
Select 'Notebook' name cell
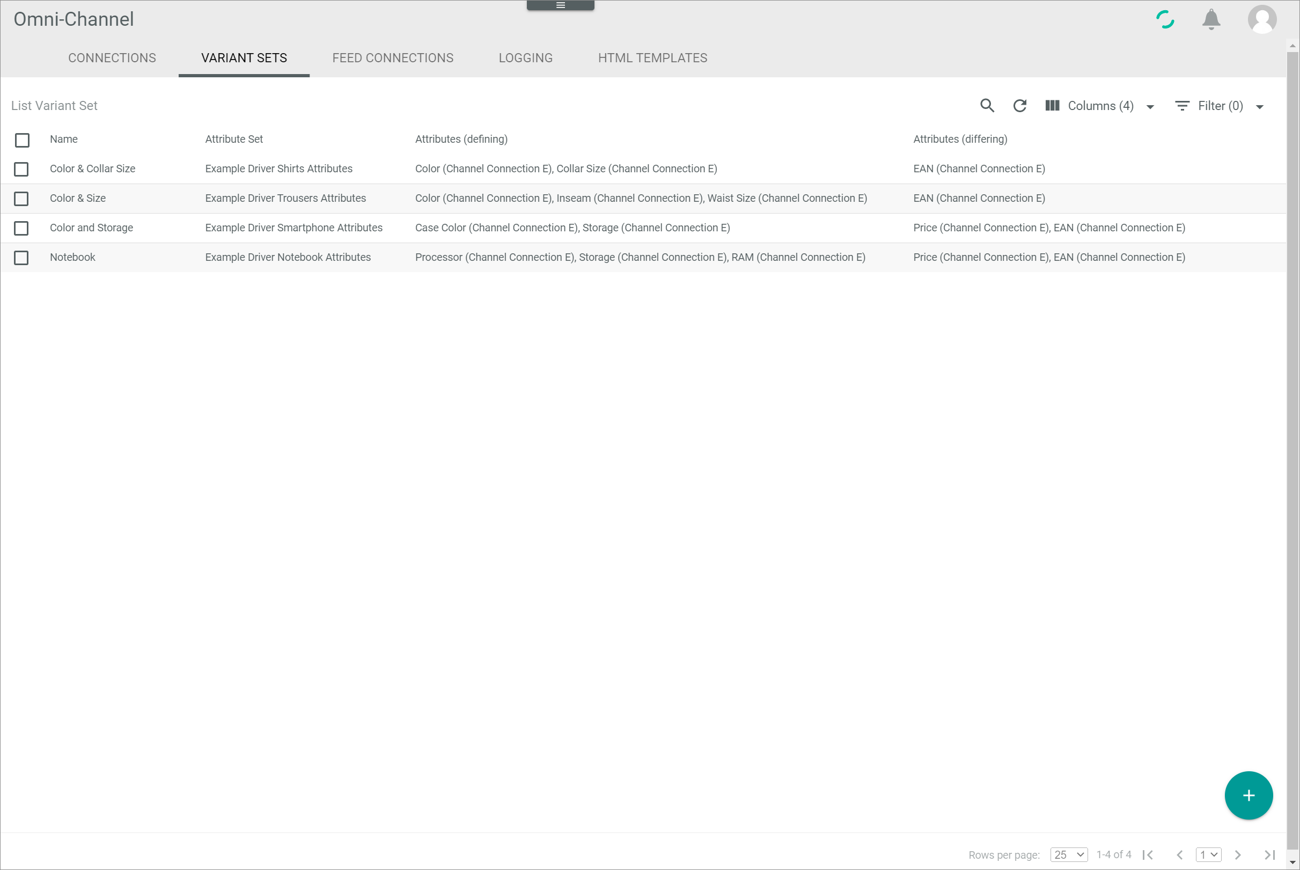click(72, 258)
